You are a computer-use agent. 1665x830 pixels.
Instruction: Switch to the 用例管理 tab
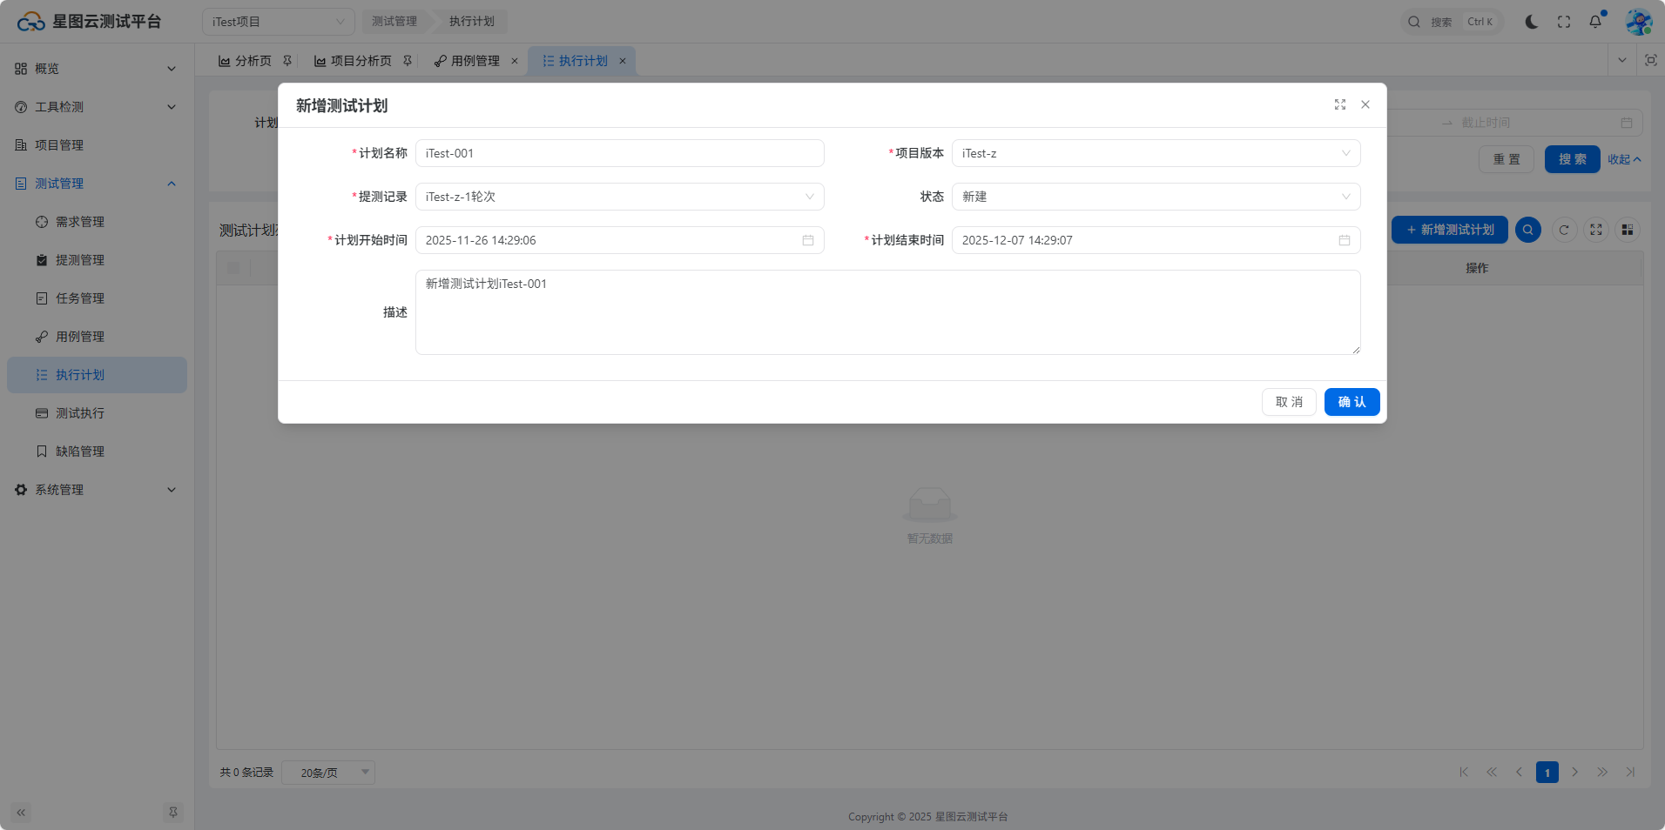tap(475, 61)
